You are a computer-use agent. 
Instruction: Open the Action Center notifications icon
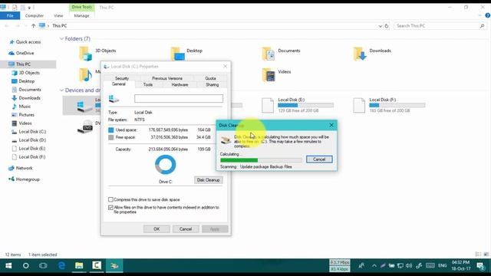tap(481, 266)
